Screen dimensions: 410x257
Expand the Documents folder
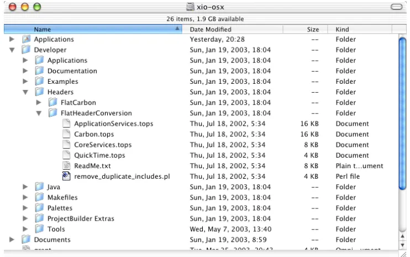tap(12, 239)
